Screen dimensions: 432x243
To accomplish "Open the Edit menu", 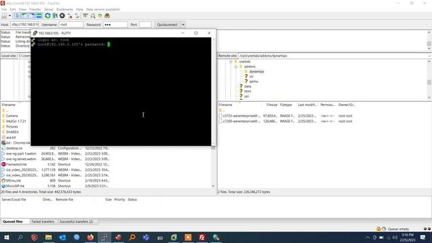I will 13,9.
